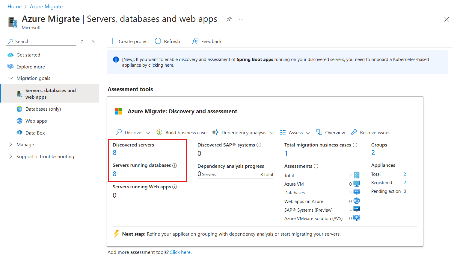This screenshot has width=454, height=264.
Task: Open the ellipsis more options menu
Action: (x=241, y=19)
